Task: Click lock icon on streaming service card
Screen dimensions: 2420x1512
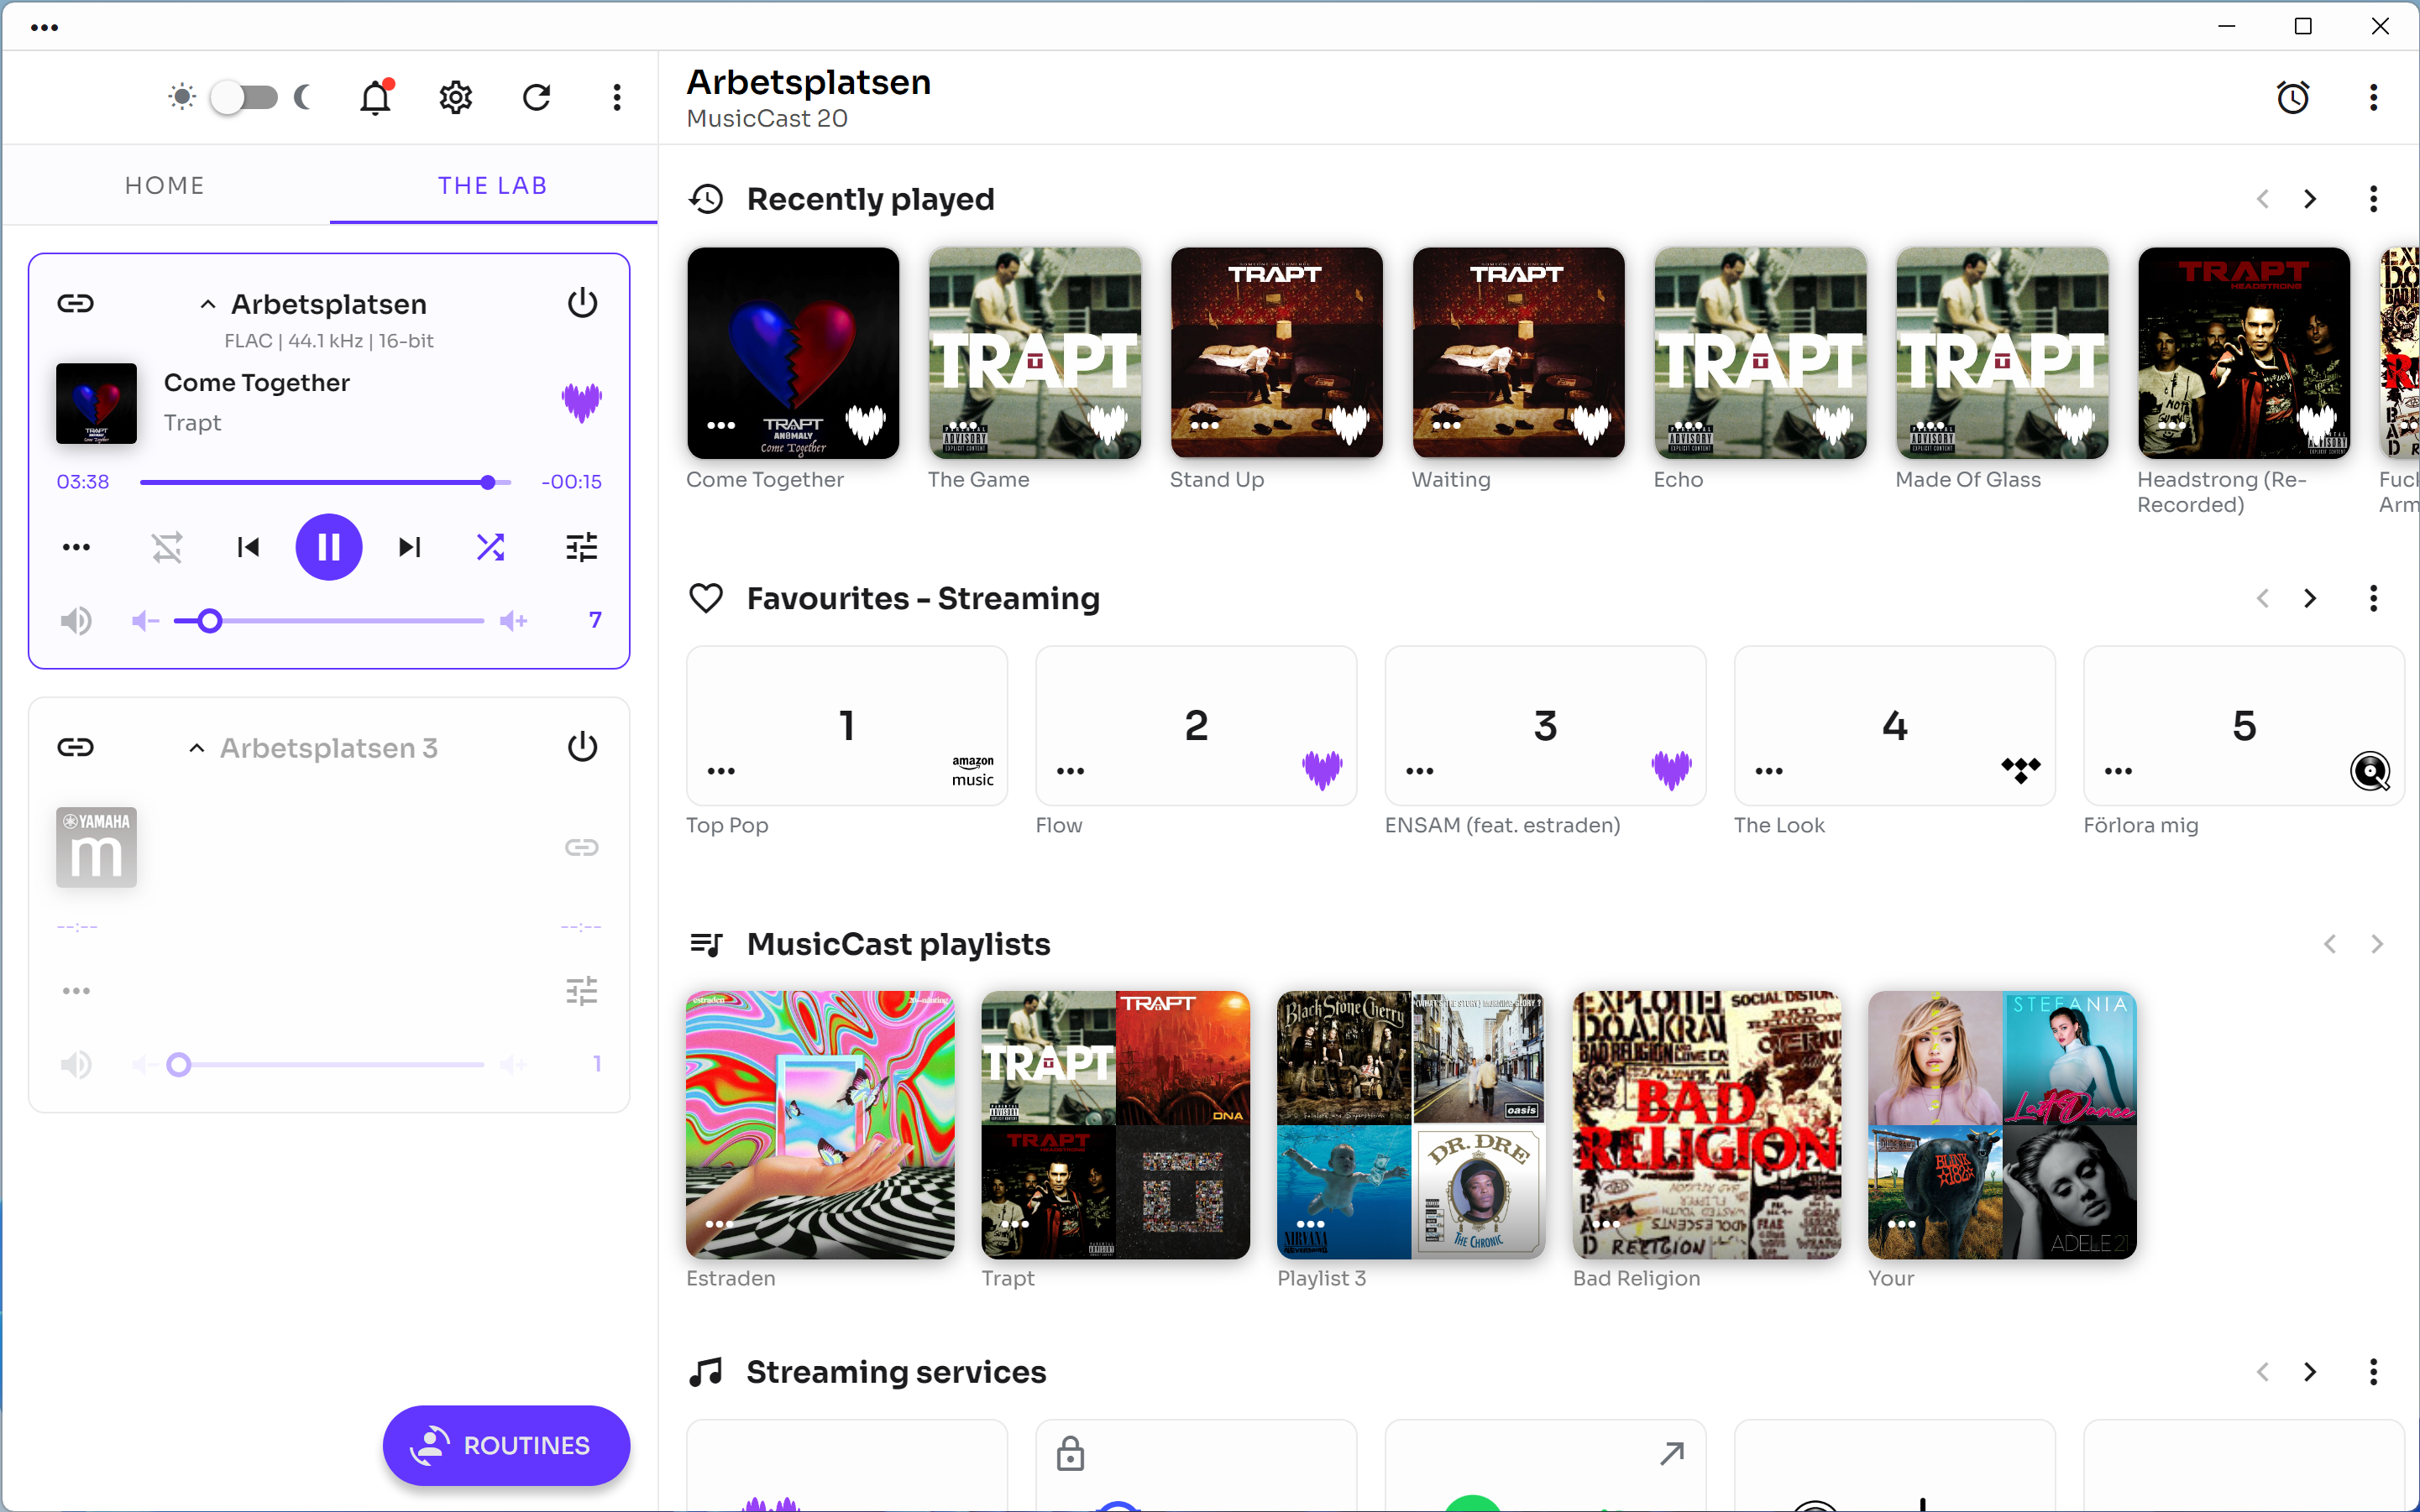Action: pos(1070,1453)
